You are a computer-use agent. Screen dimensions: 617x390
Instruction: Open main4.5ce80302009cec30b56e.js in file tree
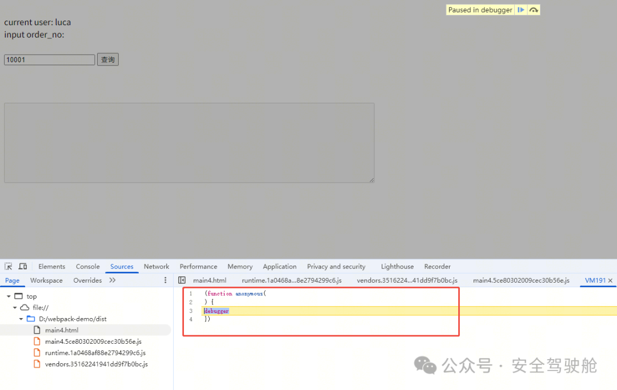(x=93, y=341)
